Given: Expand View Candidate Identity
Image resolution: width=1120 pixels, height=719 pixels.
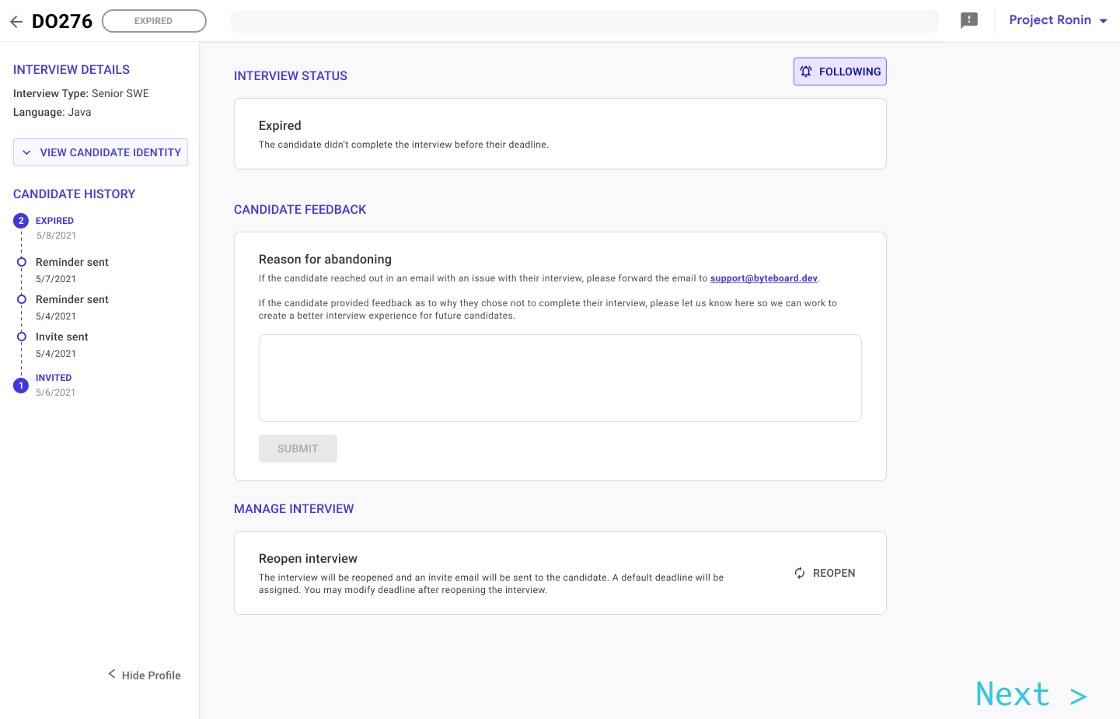Looking at the screenshot, I should pos(100,152).
